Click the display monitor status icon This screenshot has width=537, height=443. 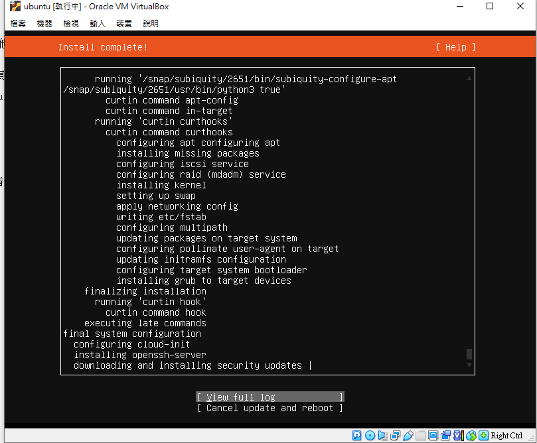click(x=433, y=435)
